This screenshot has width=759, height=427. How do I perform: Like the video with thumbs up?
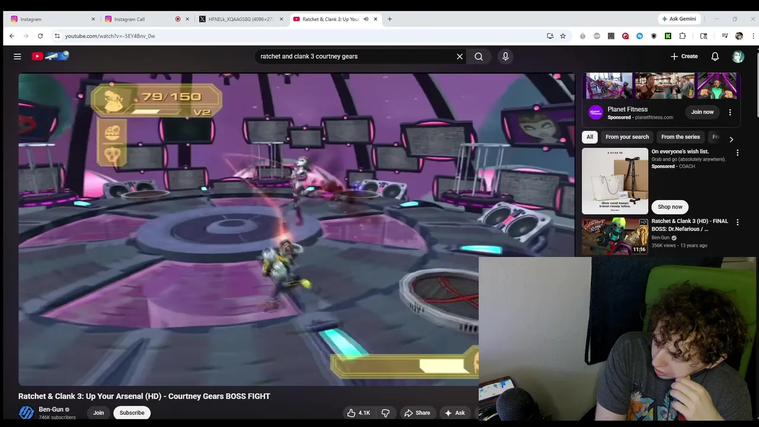pyautogui.click(x=359, y=413)
